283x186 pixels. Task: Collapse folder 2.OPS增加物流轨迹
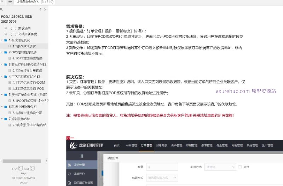click(2, 52)
